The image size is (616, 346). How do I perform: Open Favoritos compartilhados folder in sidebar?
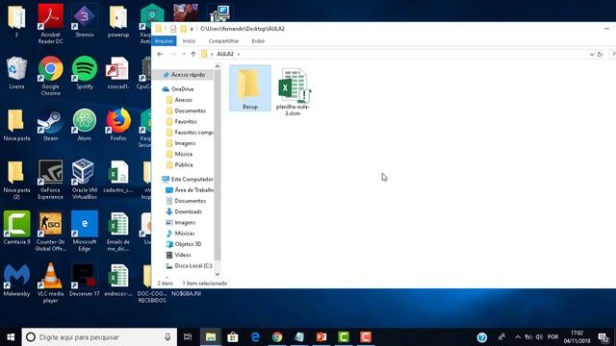pyautogui.click(x=191, y=133)
